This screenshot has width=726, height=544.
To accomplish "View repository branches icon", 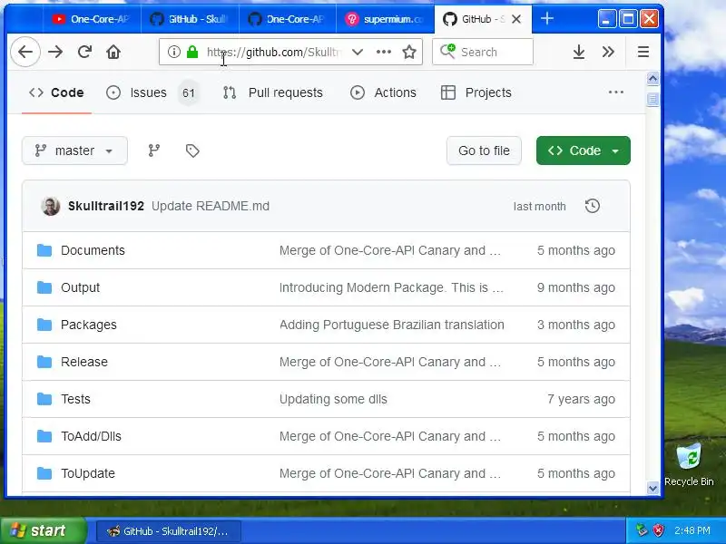I will coord(153,151).
